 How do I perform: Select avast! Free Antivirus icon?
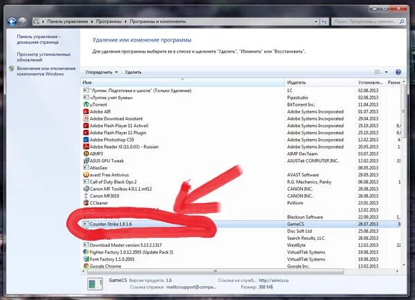(x=86, y=175)
